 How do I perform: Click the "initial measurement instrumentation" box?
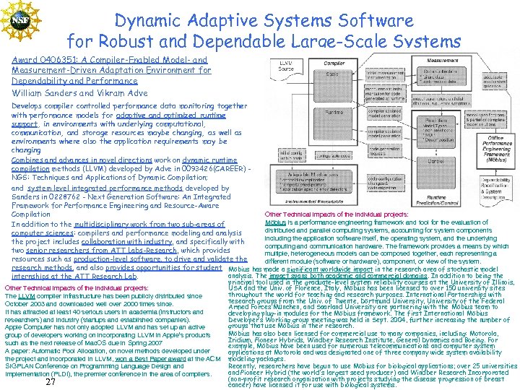pyautogui.click(x=385, y=75)
